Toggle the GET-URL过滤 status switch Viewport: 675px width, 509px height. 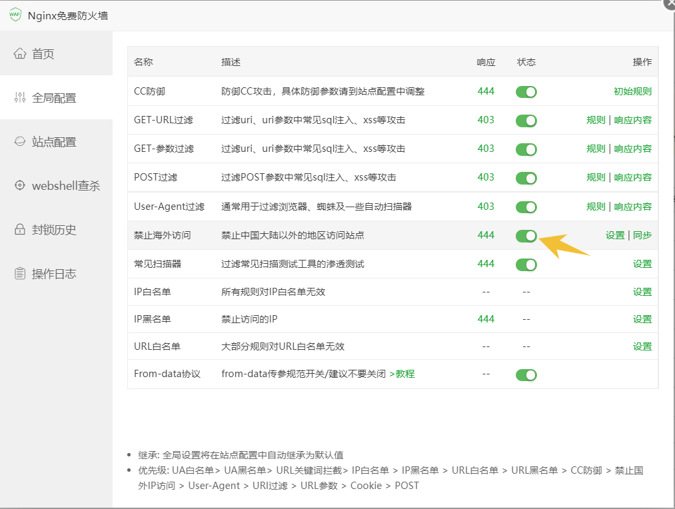tap(526, 121)
